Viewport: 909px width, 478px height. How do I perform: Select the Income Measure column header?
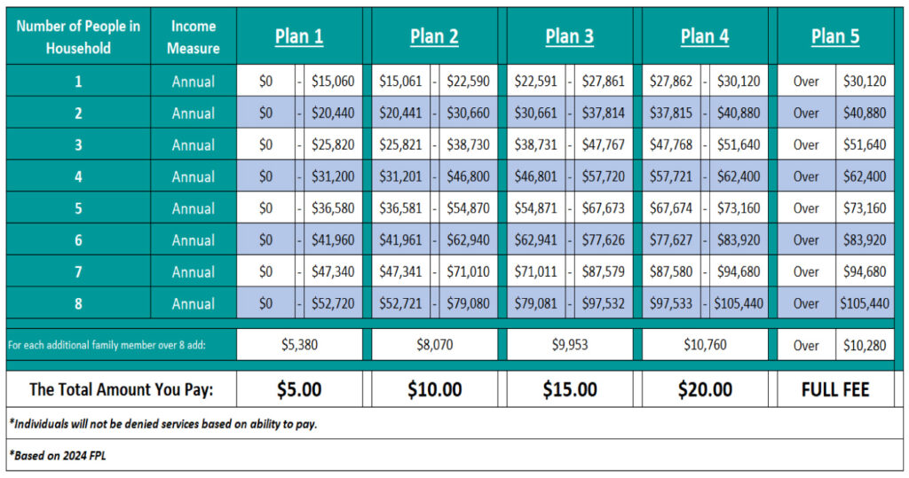point(193,36)
